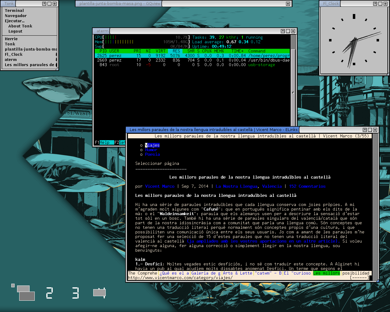
Task: Click the 'Load average' readout in htop
Action: (x=226, y=42)
